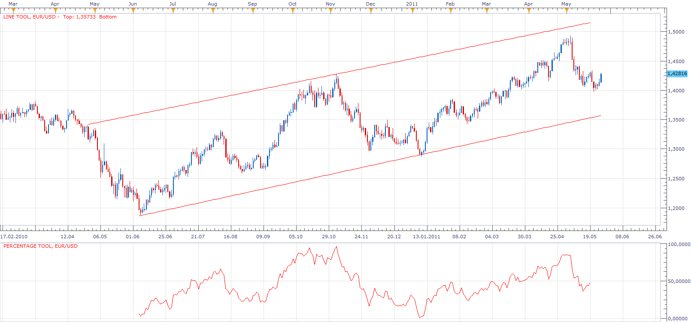Click the 13.01.2011 date axis label

427,237
